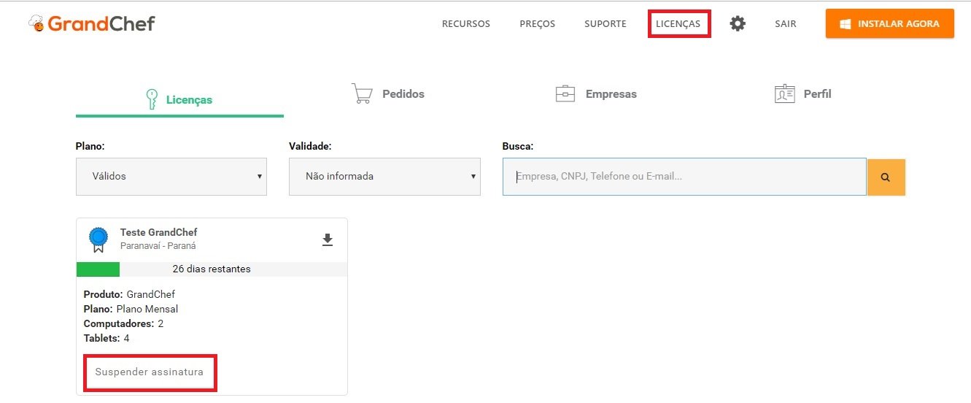Click the blue ribbon badge icon
Viewport: 971px width, 403px height.
pyautogui.click(x=98, y=239)
